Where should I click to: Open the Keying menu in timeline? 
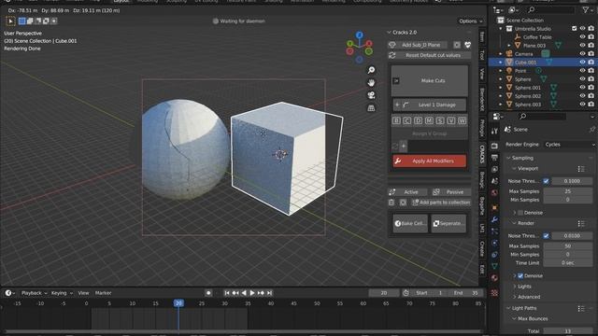pos(62,293)
